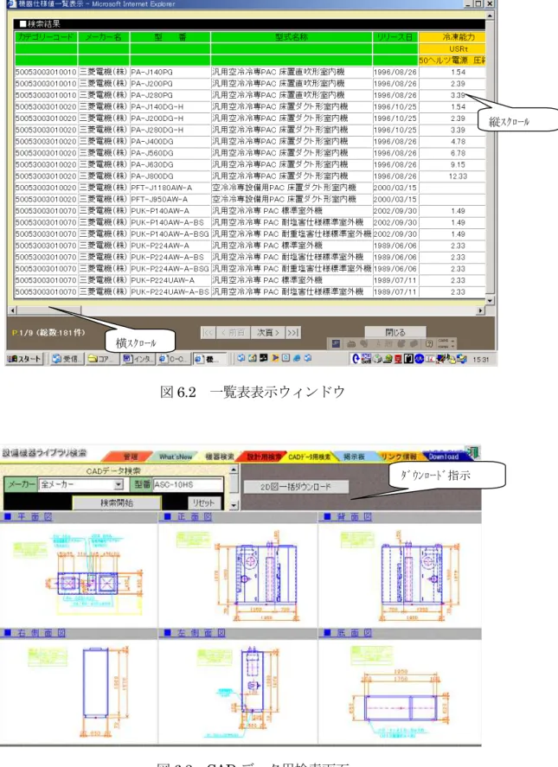Screen dimensions: 558x767
Task: Click the PFT-J1180AW-A model cell
Action: click(x=170, y=188)
